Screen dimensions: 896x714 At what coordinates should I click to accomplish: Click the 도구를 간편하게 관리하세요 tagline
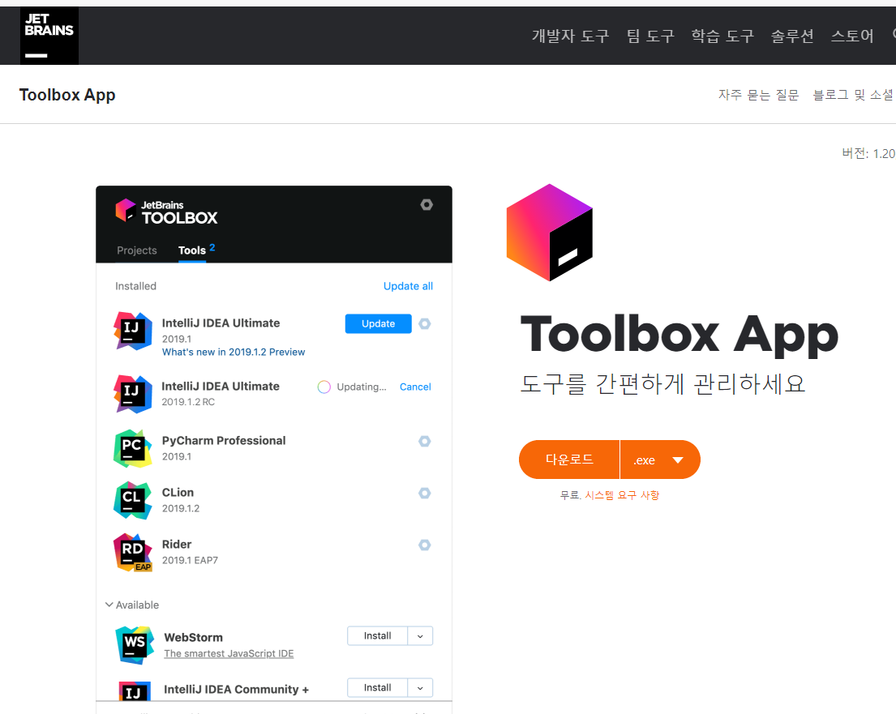(x=662, y=384)
